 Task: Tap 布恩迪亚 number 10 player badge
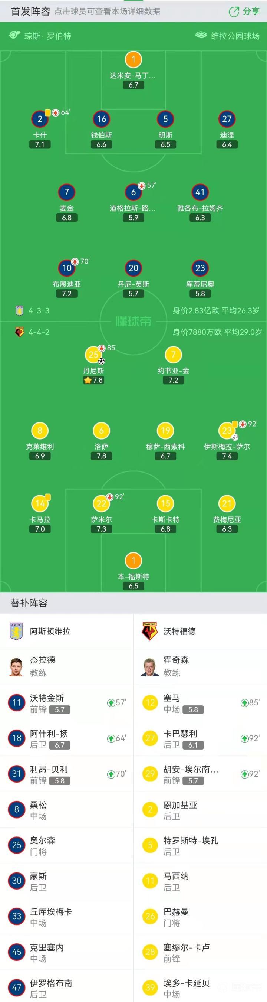coord(67,268)
